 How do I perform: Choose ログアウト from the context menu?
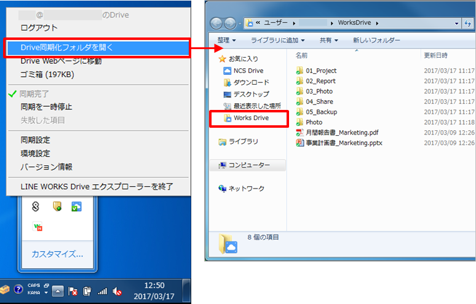click(x=39, y=28)
